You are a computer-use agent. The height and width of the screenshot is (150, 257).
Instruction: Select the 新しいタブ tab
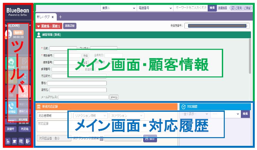point(43,17)
